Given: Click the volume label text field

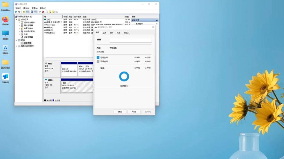Looking at the screenshot, I should pos(130,40).
